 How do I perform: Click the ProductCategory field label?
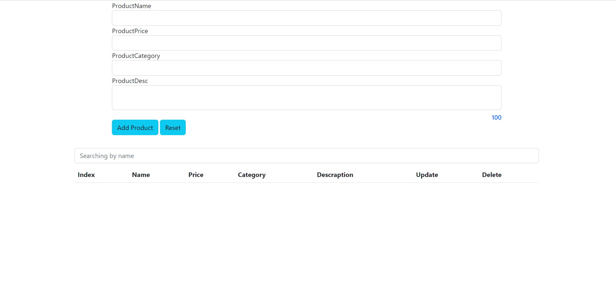136,56
